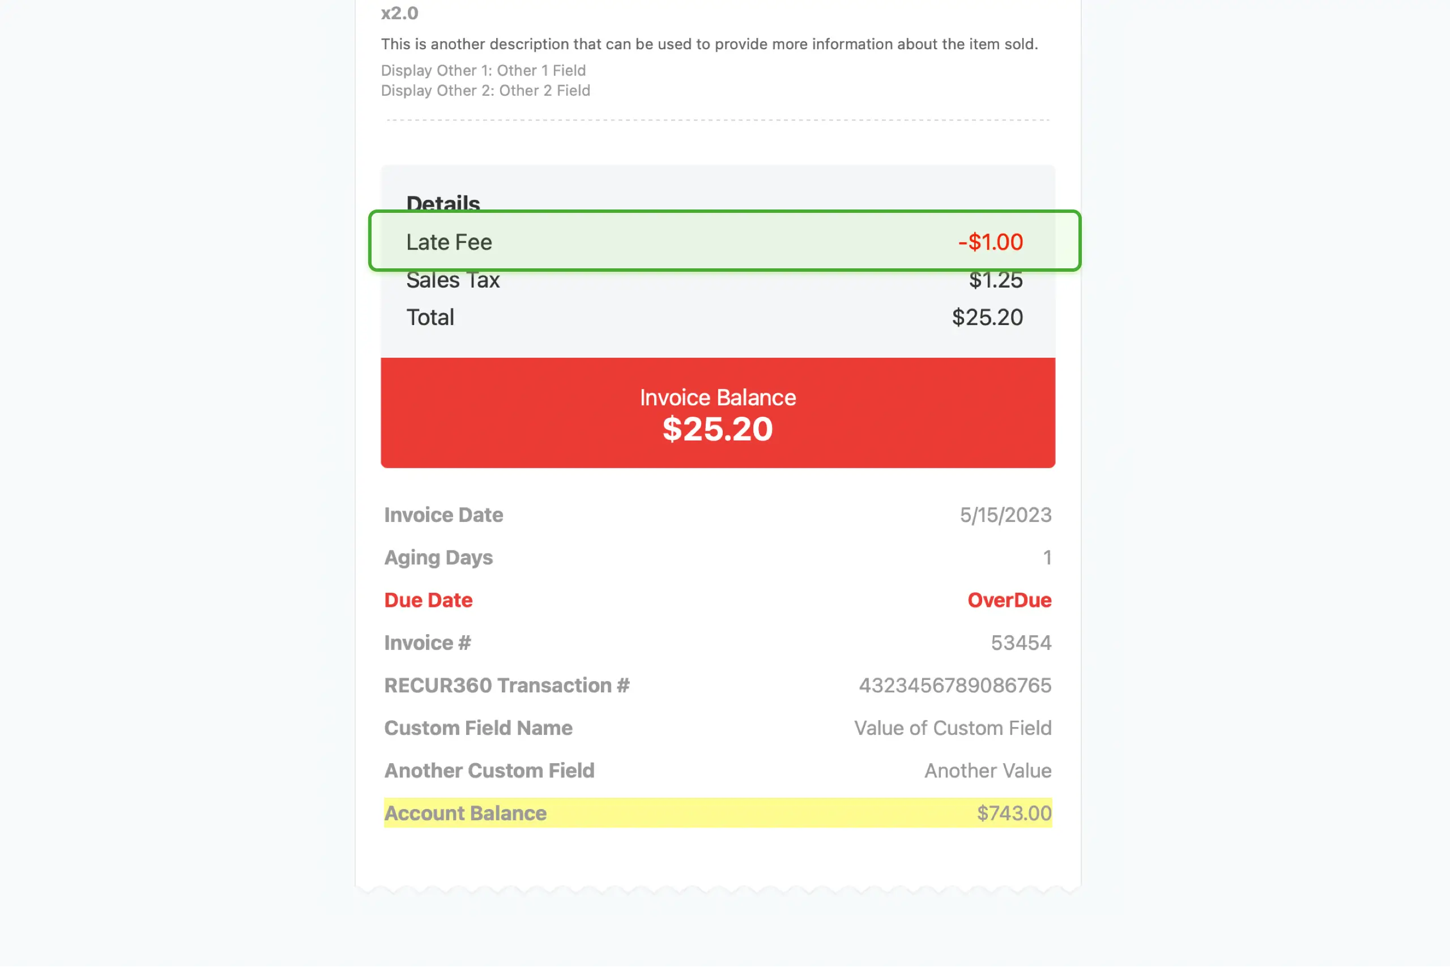Click transaction number 432345678​9086765
Image resolution: width=1450 pixels, height=967 pixels.
[x=954, y=685]
